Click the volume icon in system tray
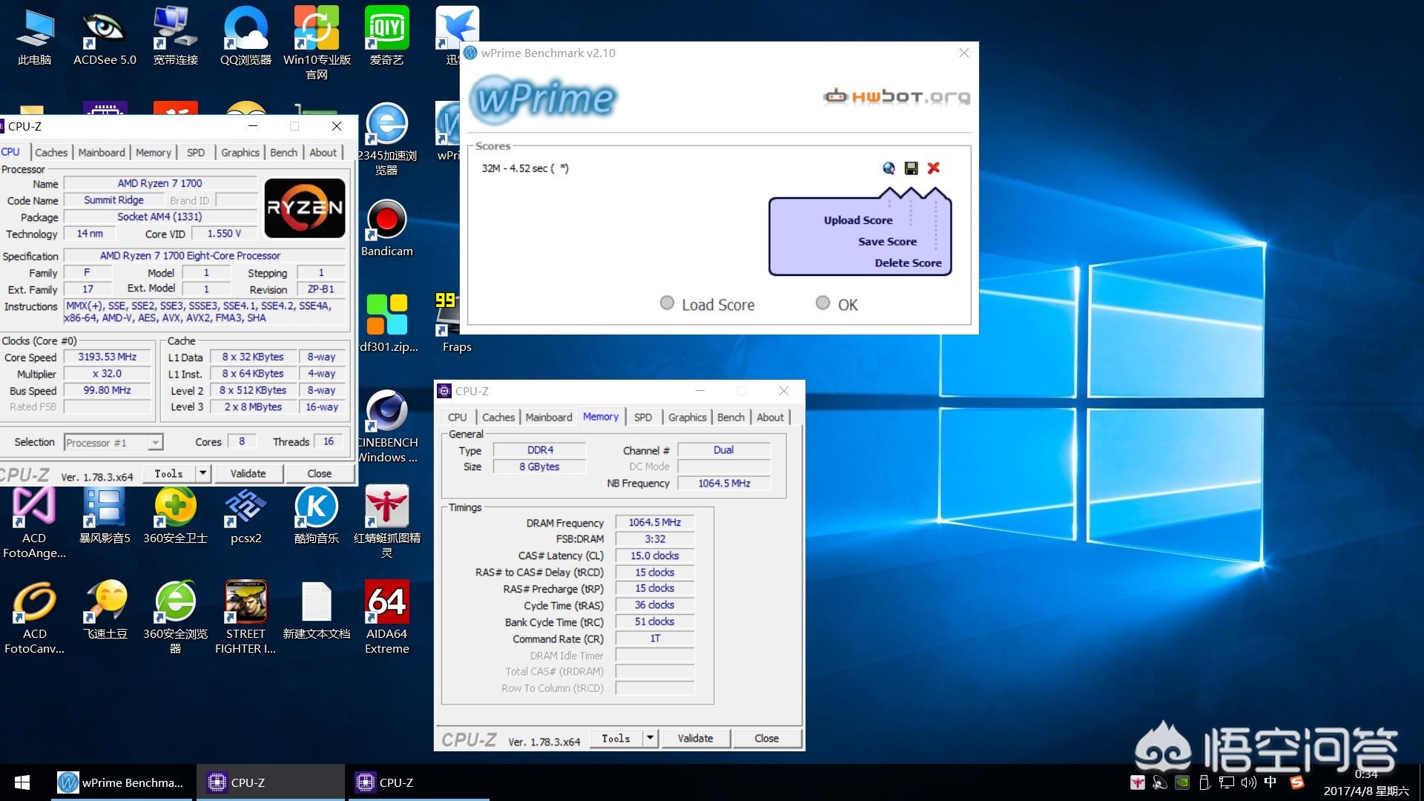The height and width of the screenshot is (801, 1424). click(1248, 782)
